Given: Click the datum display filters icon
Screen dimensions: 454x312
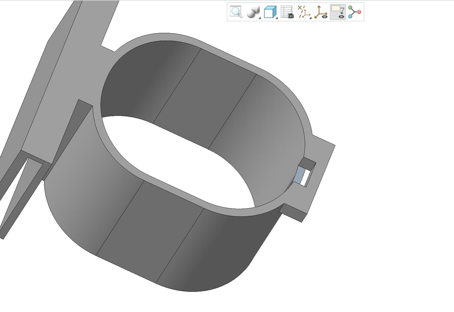Looking at the screenshot, I should click(x=303, y=12).
